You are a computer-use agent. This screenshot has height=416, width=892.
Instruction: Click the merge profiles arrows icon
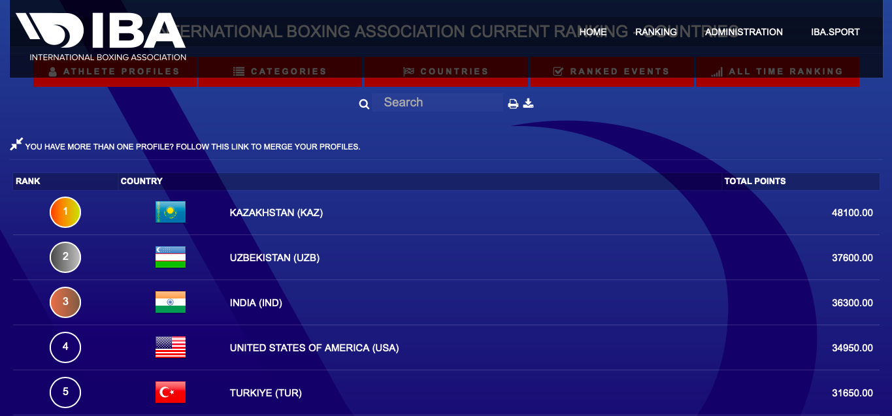[x=16, y=144]
